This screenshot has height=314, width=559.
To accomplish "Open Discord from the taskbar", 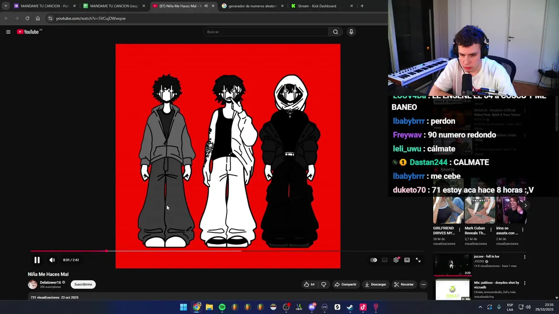I will pyautogui.click(x=312, y=307).
